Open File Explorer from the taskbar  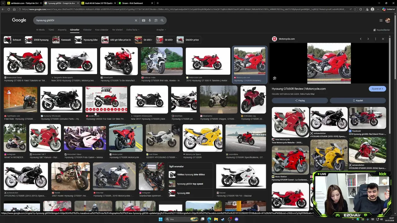click(216, 219)
